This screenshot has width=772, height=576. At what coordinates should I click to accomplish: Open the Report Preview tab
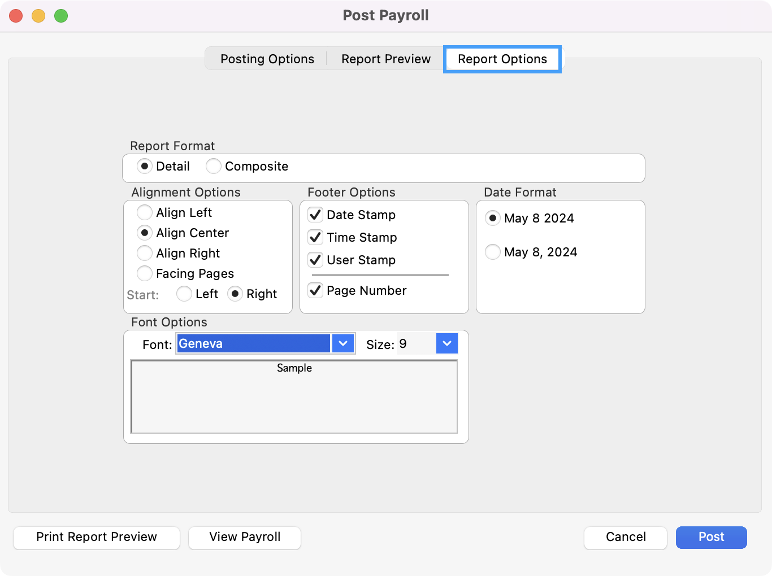pyautogui.click(x=386, y=59)
